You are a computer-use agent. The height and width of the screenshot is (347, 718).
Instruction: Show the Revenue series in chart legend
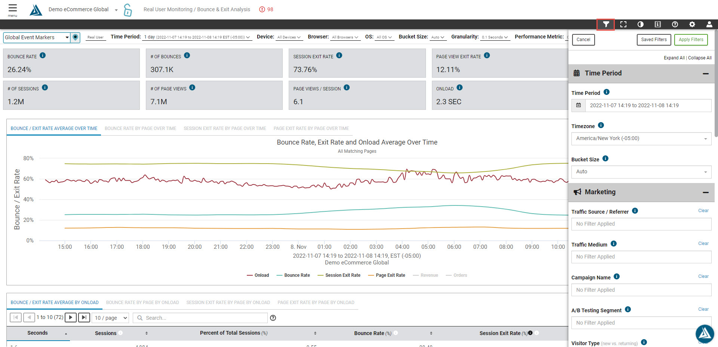pyautogui.click(x=426, y=275)
